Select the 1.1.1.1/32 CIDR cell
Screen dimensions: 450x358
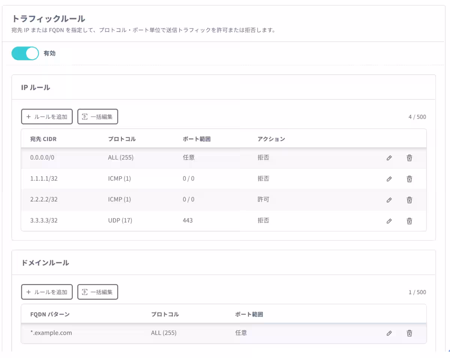click(x=44, y=179)
